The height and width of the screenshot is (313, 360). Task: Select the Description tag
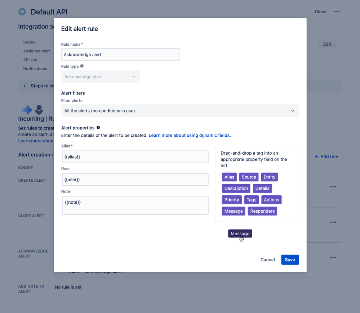click(236, 189)
